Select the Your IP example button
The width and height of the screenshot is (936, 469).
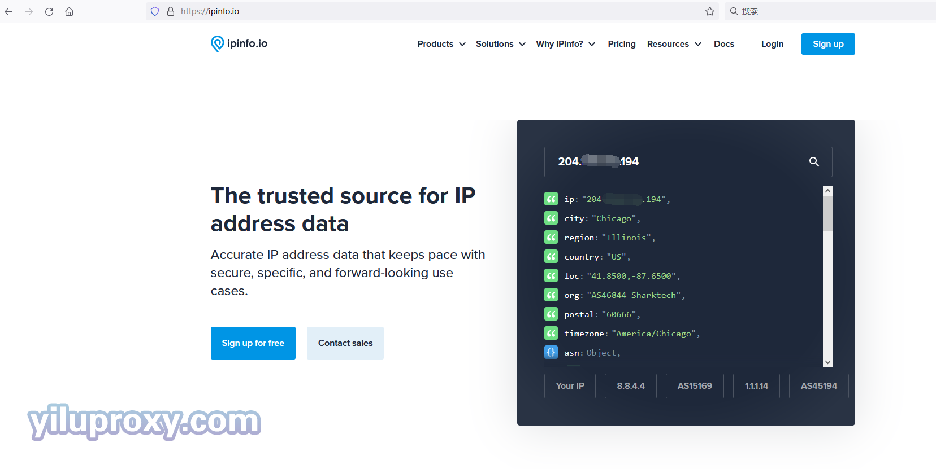(570, 386)
